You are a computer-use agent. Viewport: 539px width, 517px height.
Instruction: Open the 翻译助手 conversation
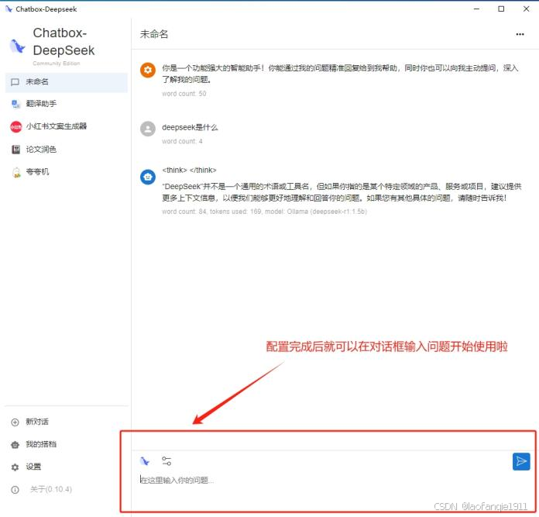point(67,104)
